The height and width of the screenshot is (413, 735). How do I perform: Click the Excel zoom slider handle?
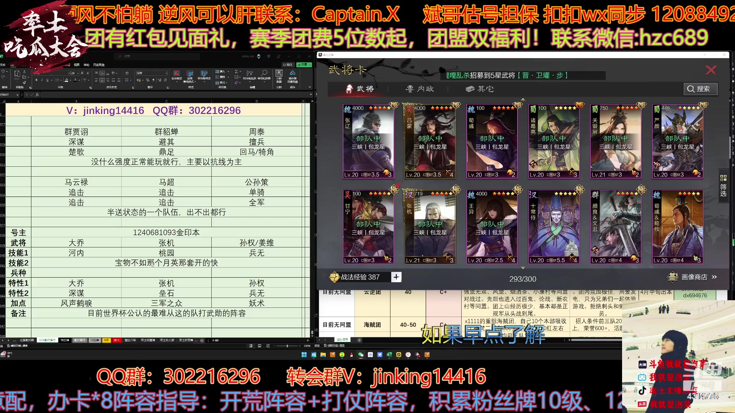pos(287,346)
